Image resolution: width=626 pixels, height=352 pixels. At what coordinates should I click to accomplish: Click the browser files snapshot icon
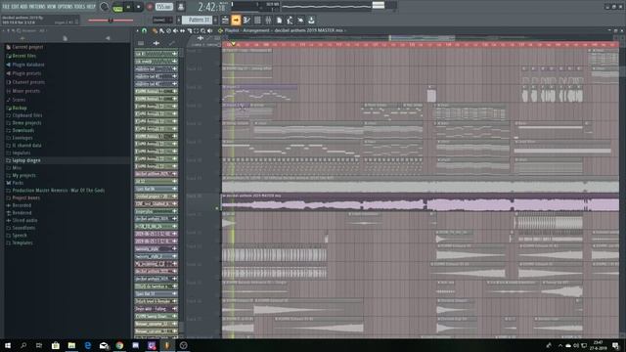66,38
